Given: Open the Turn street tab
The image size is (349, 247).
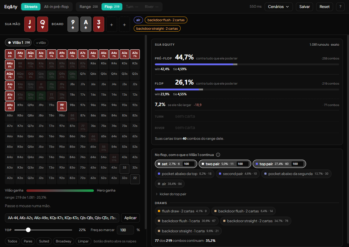Looking at the screenshot, I should [x=132, y=7].
